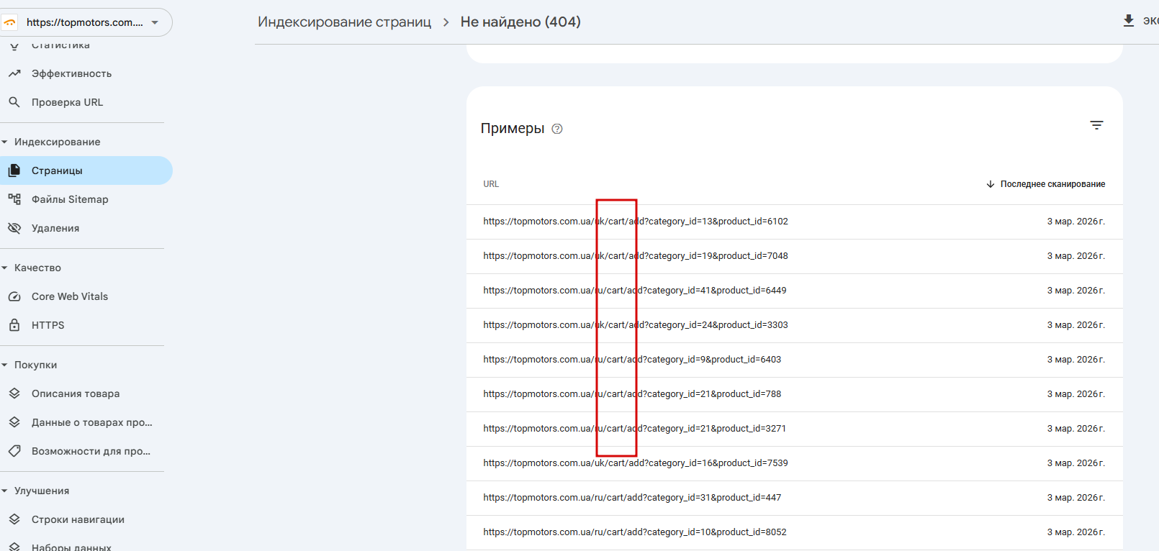Go back to Индексирование страниц breadcrumb

tap(344, 22)
